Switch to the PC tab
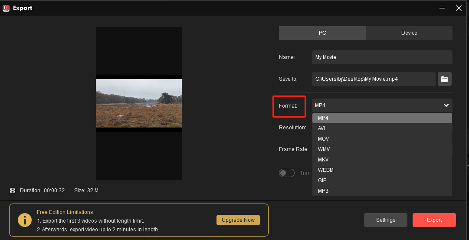The height and width of the screenshot is (240, 469). 322,33
